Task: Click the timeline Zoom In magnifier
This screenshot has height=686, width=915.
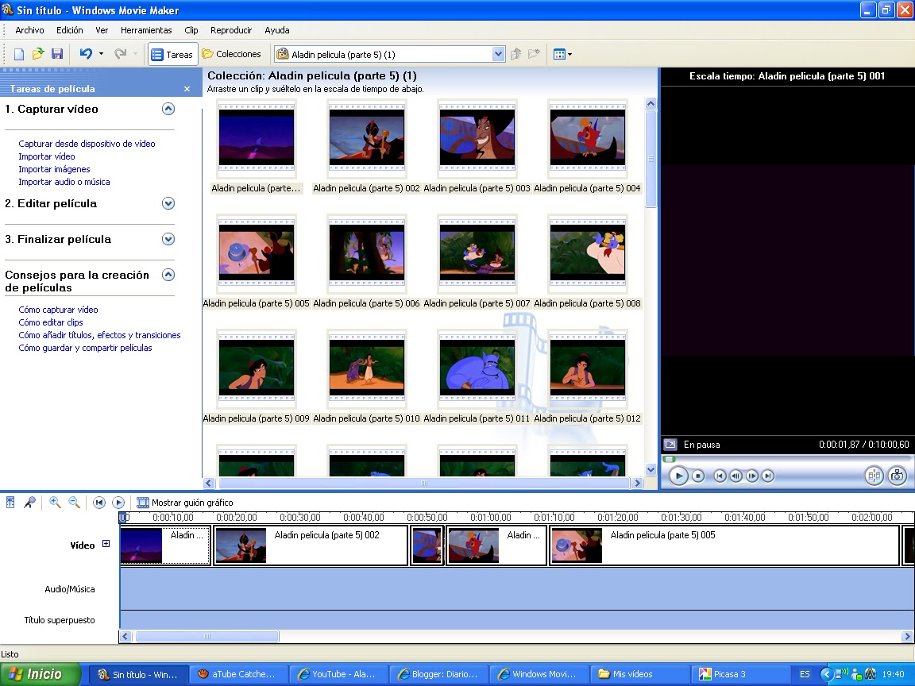Action: [56, 503]
